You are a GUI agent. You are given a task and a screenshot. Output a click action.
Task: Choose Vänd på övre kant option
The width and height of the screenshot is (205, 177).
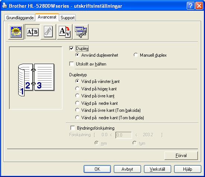(x=77, y=96)
